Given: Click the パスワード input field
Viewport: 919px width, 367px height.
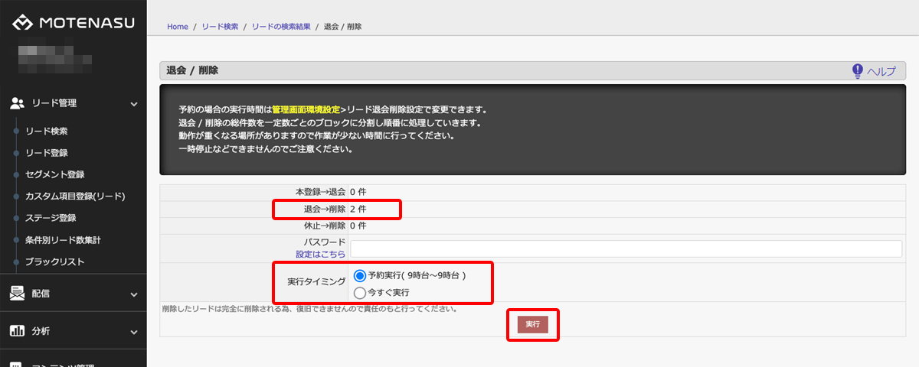Looking at the screenshot, I should coord(626,248).
